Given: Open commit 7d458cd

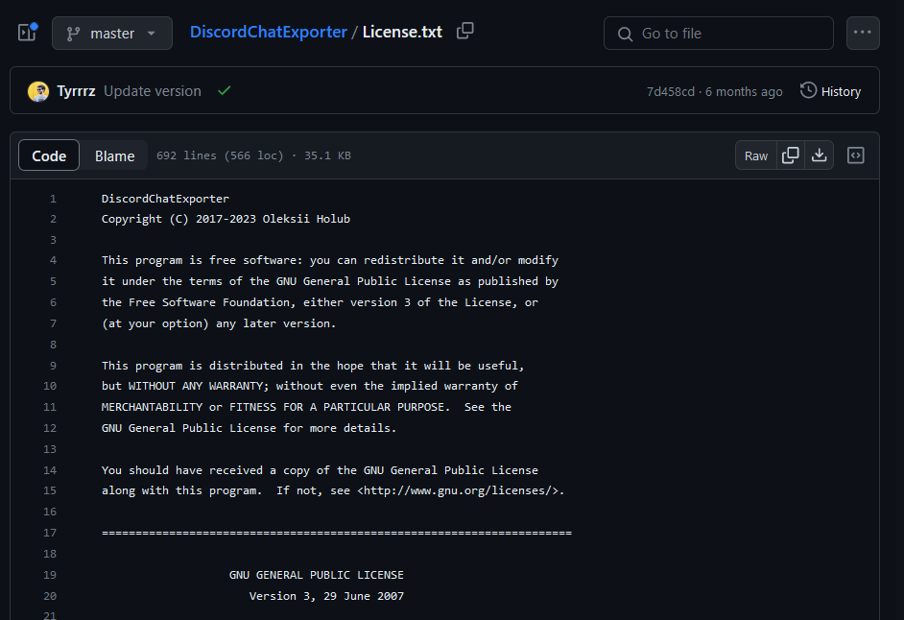Looking at the screenshot, I should click(671, 92).
